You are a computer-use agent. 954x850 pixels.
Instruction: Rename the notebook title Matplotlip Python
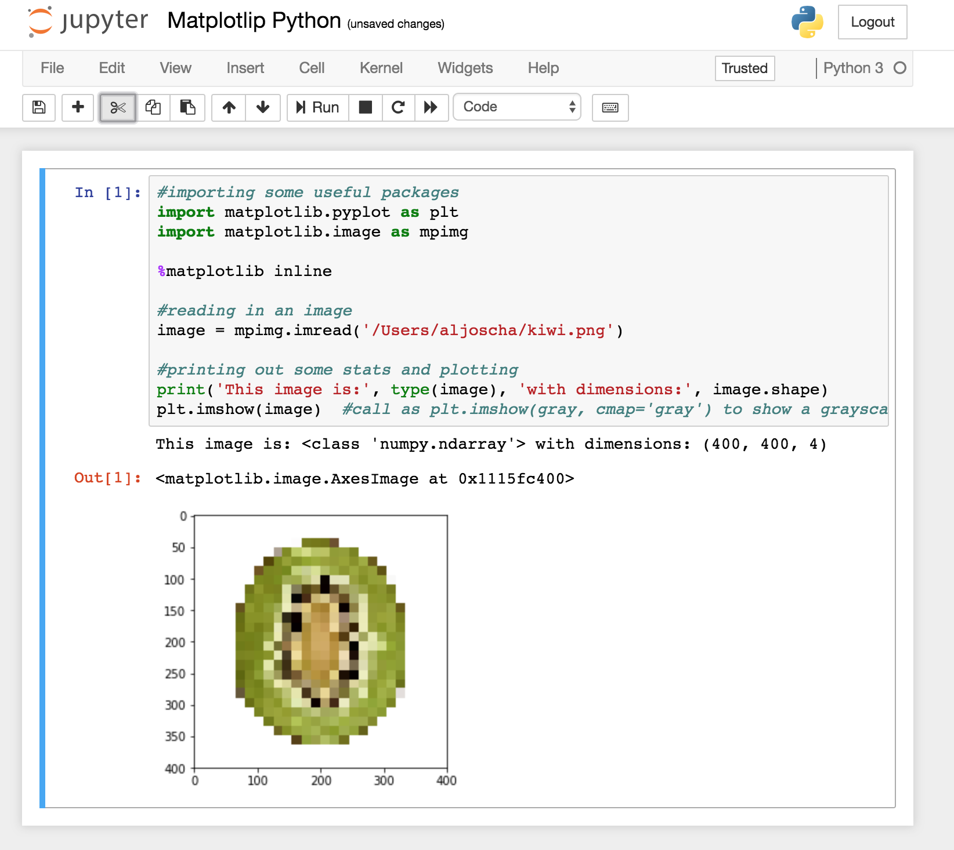coord(254,21)
